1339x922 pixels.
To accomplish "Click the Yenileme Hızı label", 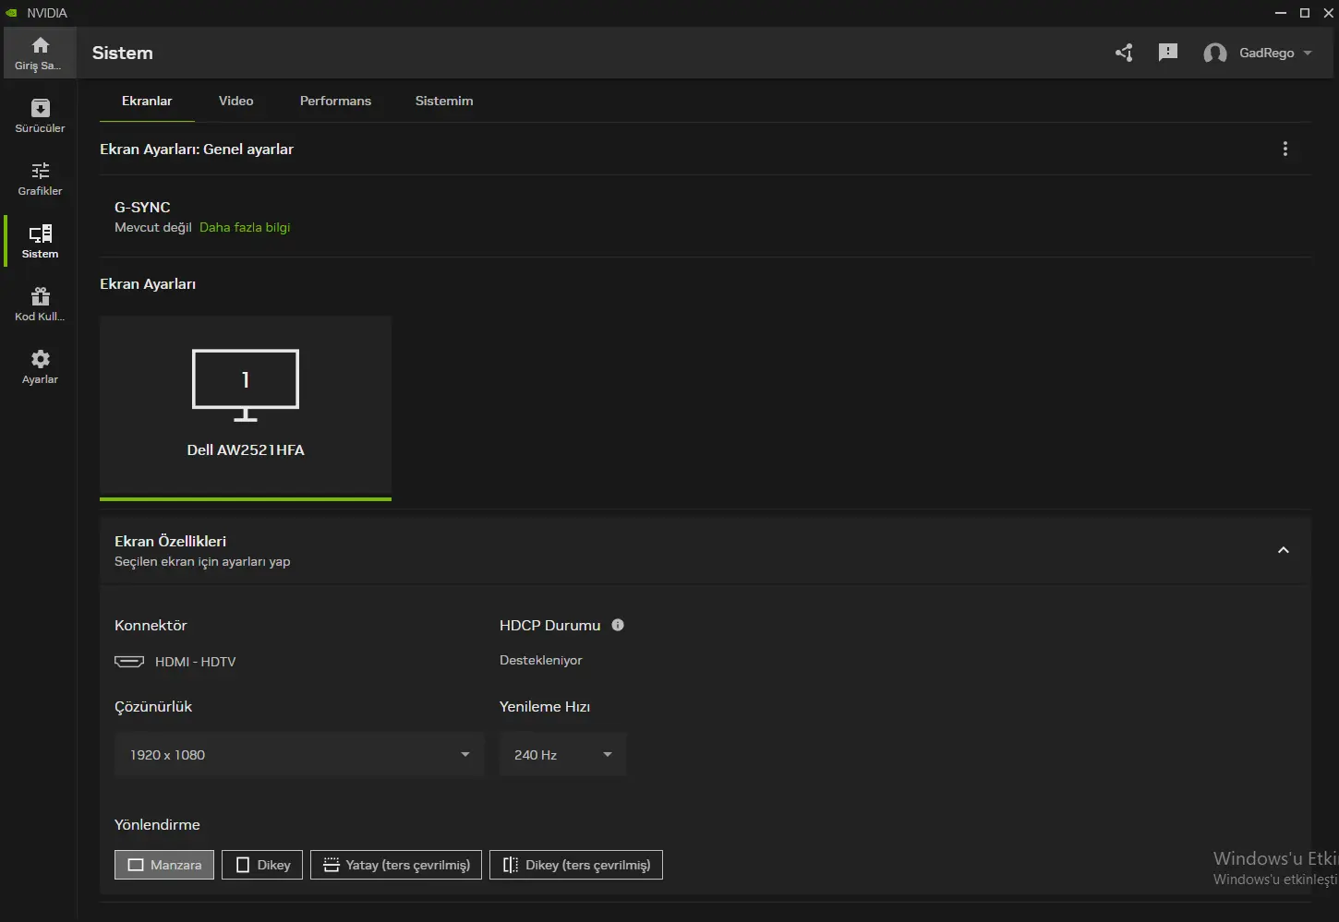I will tap(545, 707).
